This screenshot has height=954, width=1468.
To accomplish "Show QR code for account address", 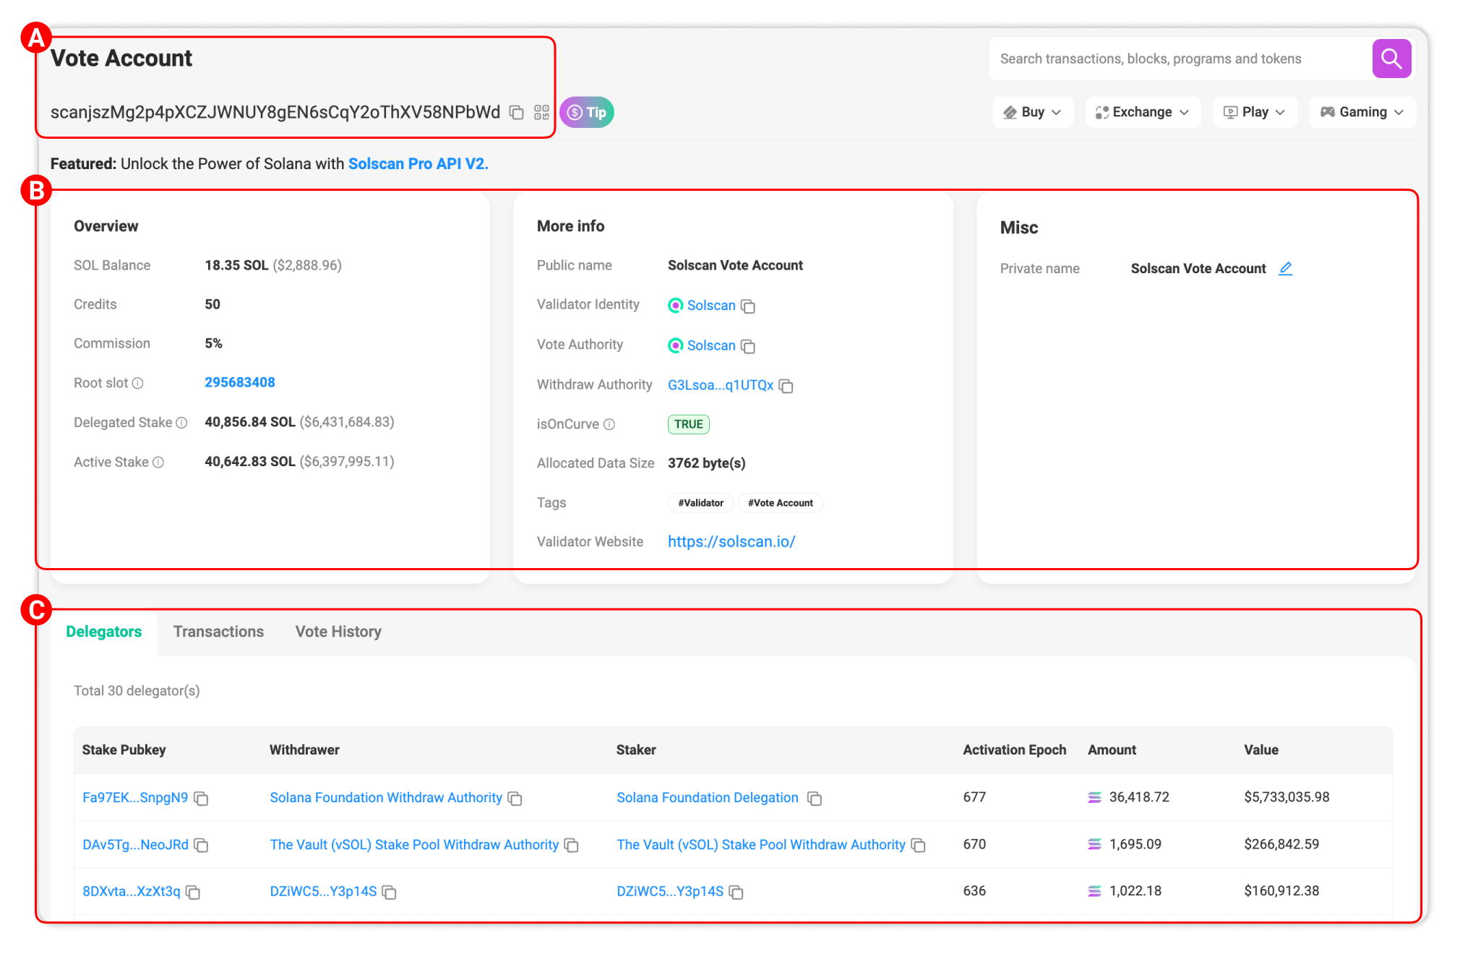I will click(541, 112).
